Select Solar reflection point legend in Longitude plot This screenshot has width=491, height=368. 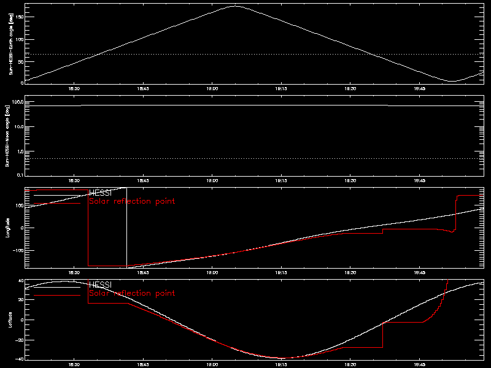point(132,201)
